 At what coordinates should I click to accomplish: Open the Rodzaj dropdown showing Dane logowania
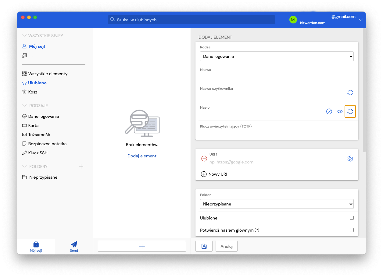pyautogui.click(x=277, y=56)
